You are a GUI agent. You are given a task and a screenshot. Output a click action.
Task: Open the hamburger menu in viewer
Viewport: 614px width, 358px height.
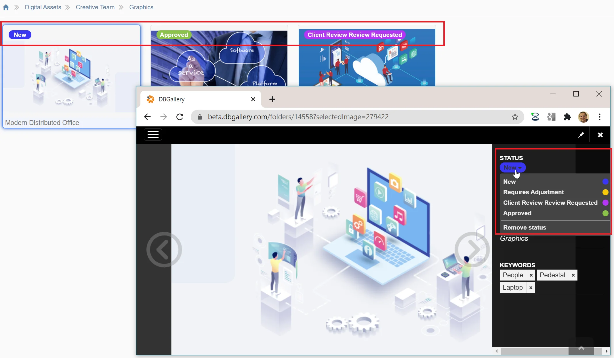153,135
